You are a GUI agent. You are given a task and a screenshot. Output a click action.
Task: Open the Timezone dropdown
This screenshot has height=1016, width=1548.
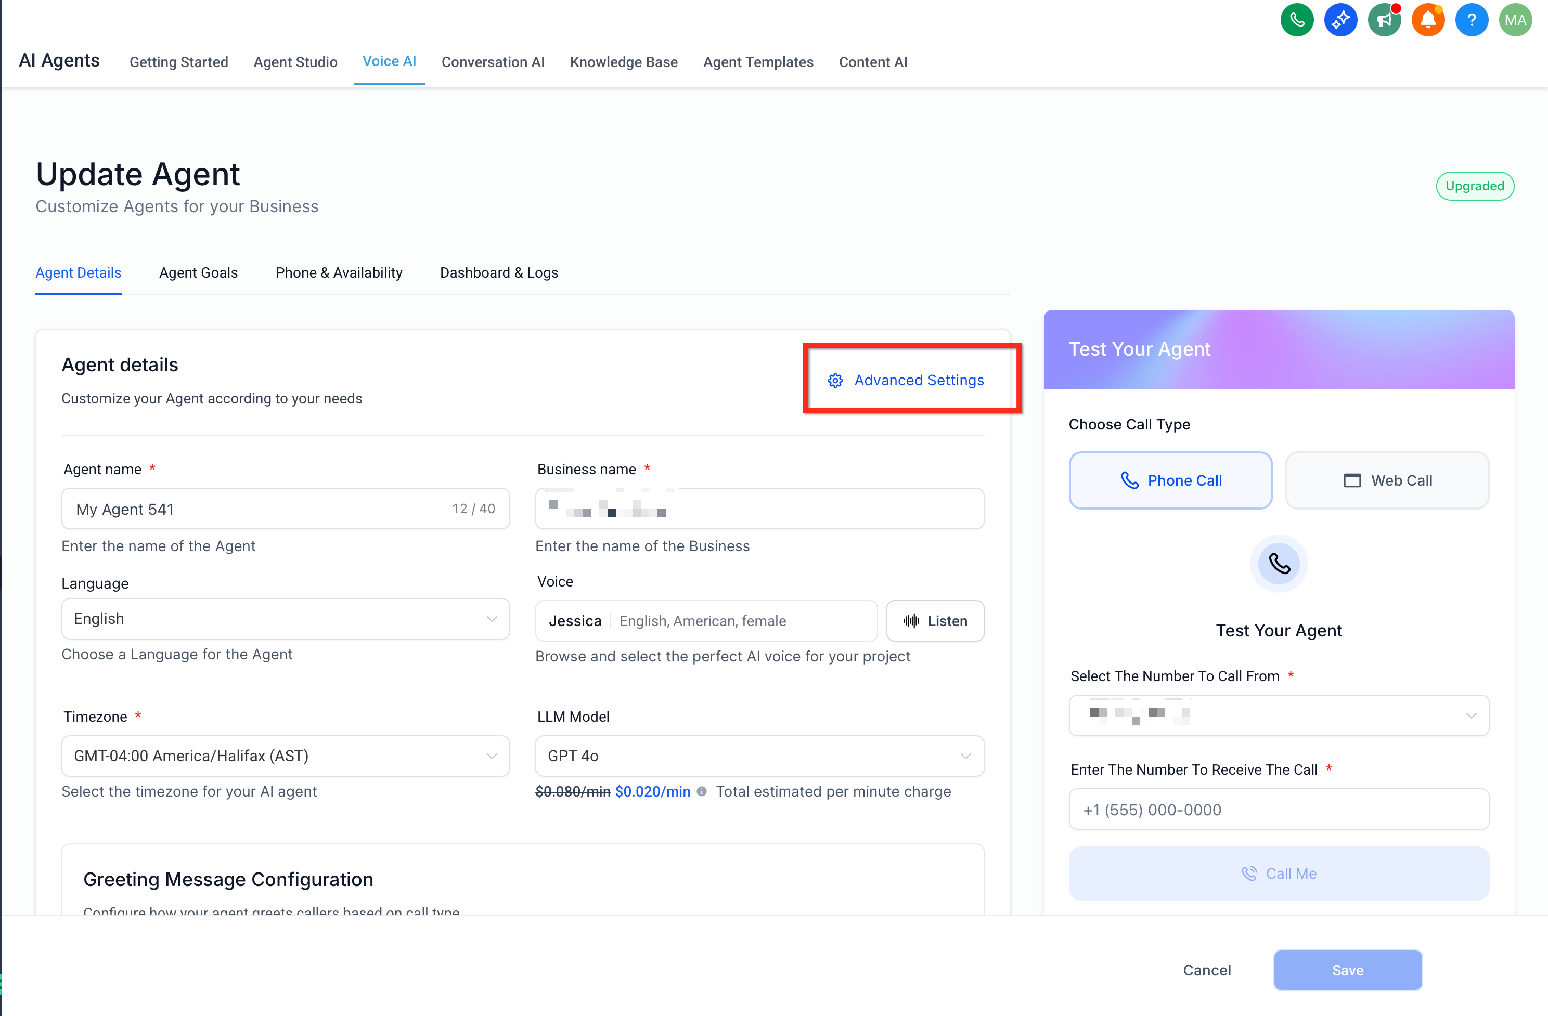coord(285,756)
